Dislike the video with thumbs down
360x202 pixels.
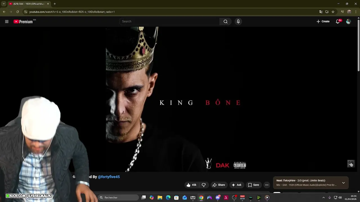coord(204,185)
